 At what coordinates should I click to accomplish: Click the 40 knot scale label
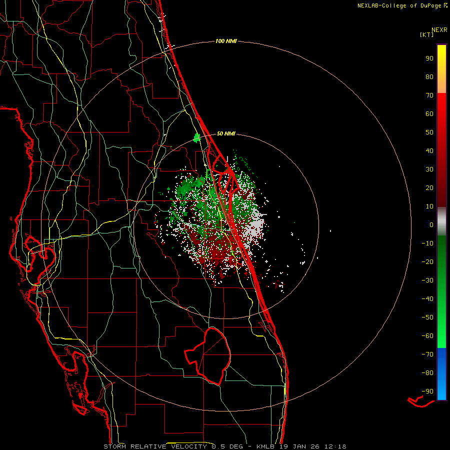(429, 150)
